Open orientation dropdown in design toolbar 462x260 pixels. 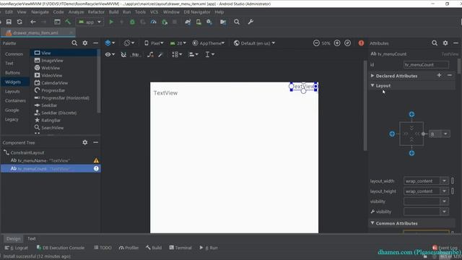pos(129,43)
